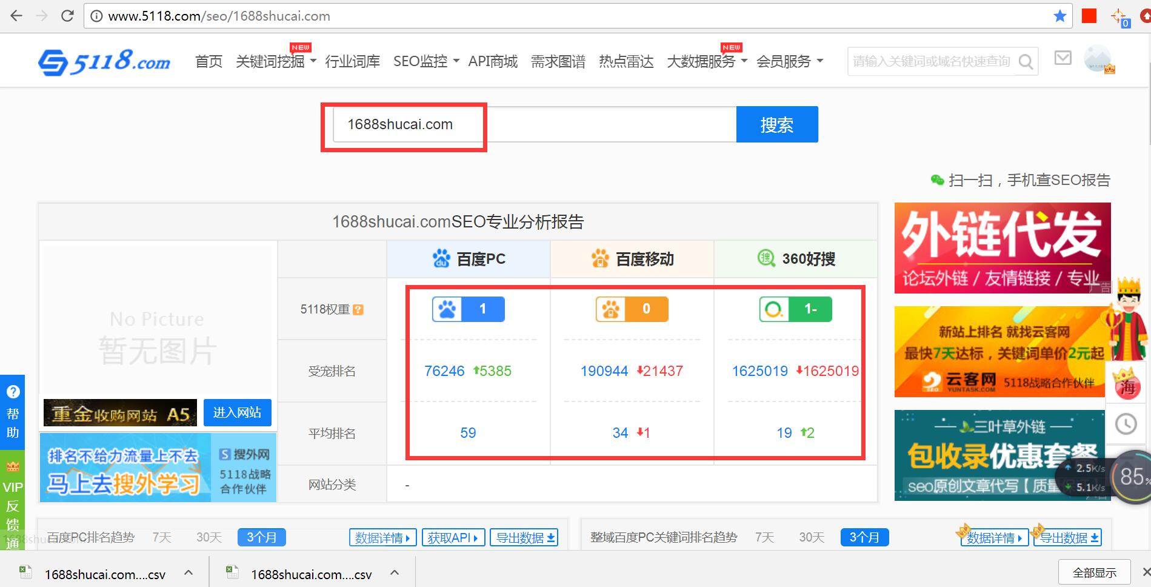Open the user avatar with crown

tap(1099, 60)
